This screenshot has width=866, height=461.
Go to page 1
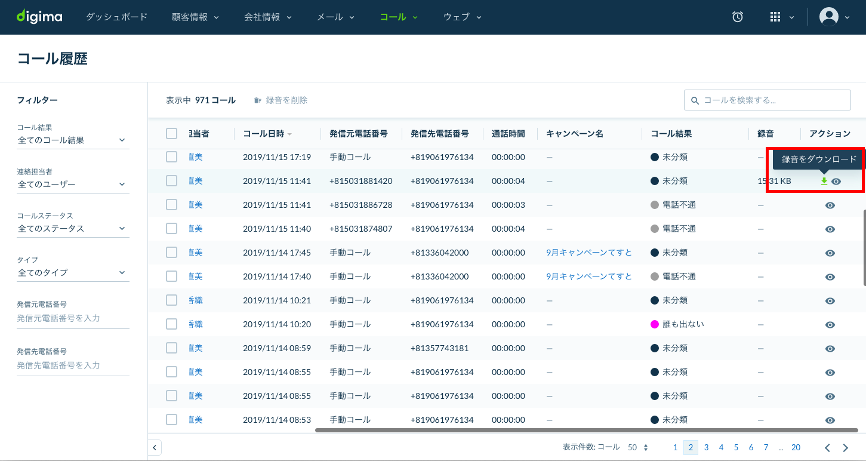pos(675,447)
